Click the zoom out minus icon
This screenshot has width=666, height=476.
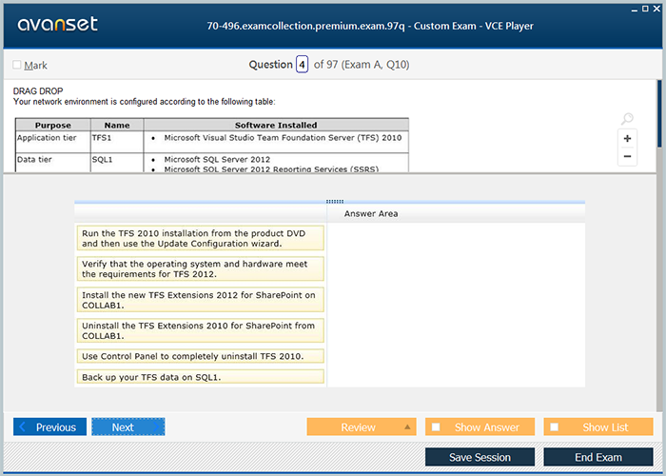tap(627, 156)
